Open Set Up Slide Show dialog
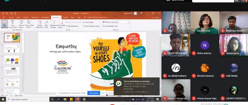This screenshot has height=105, width=248. (x=40, y=24)
